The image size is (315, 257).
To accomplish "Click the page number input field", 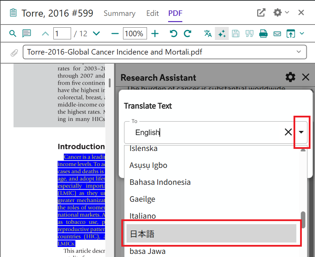I will pyautogui.click(x=62, y=34).
